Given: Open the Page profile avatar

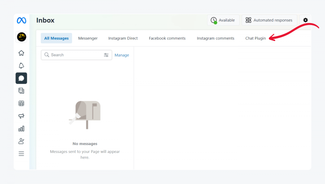Looking at the screenshot, I should pyautogui.click(x=21, y=37).
